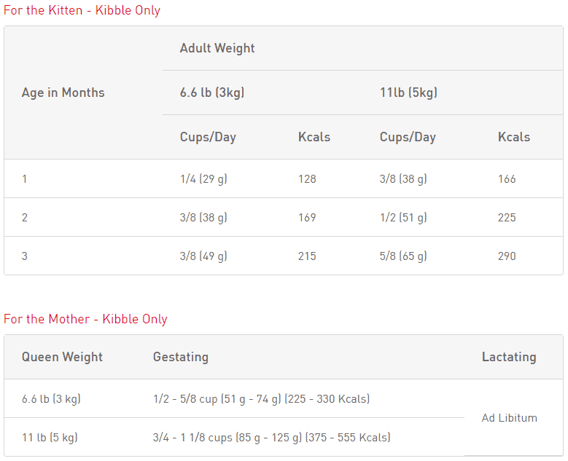The height and width of the screenshot is (461, 568).
Task: Click the "Queen Weight" column header
Action: point(62,357)
